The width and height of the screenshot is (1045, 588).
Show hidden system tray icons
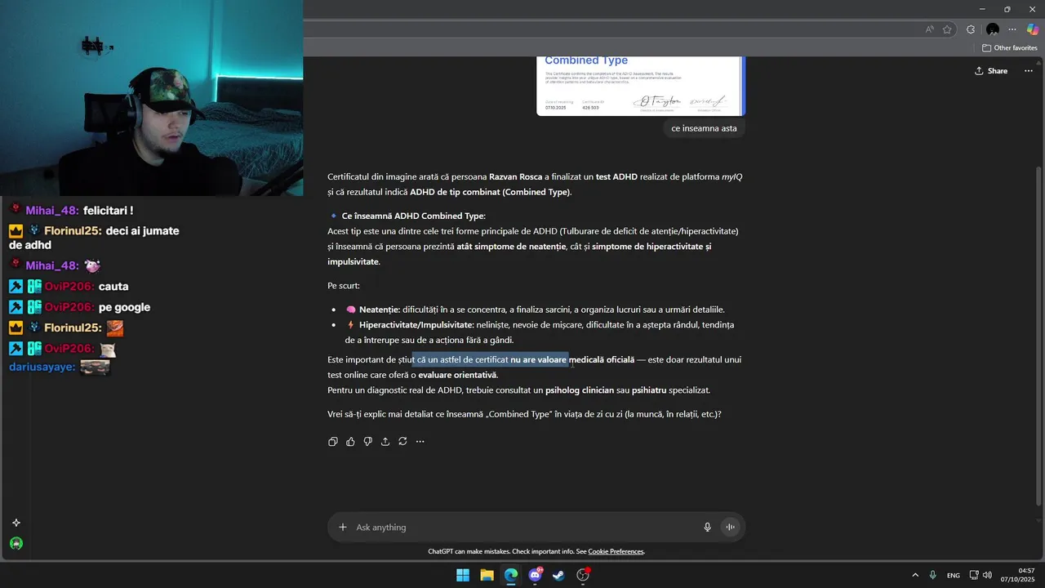pyautogui.click(x=915, y=575)
